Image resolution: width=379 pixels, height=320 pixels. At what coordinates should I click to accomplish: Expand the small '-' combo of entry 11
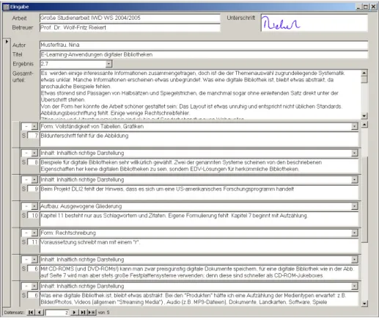[x=34, y=233]
